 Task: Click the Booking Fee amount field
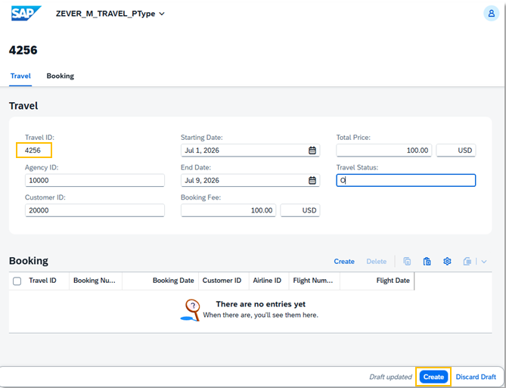coord(228,210)
